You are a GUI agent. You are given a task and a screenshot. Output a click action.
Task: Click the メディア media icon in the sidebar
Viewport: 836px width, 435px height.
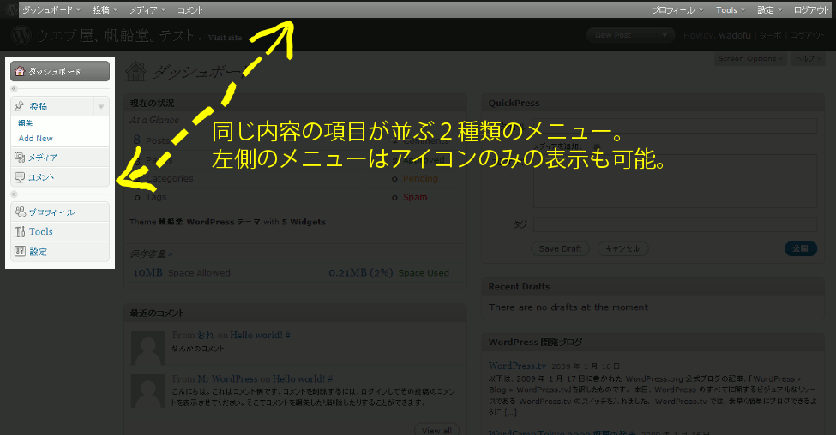(x=20, y=158)
